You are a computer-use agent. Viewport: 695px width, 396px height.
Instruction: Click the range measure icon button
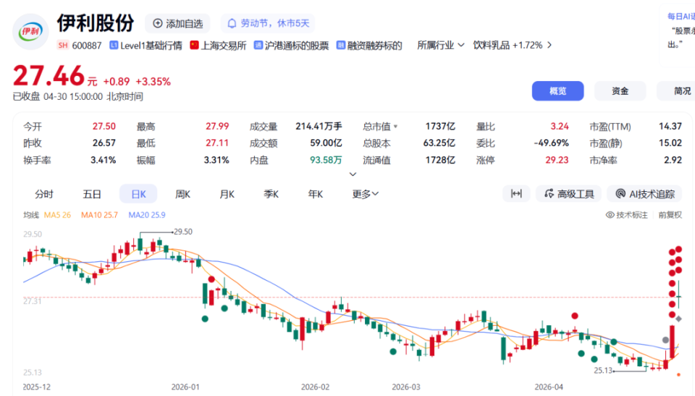click(x=516, y=194)
